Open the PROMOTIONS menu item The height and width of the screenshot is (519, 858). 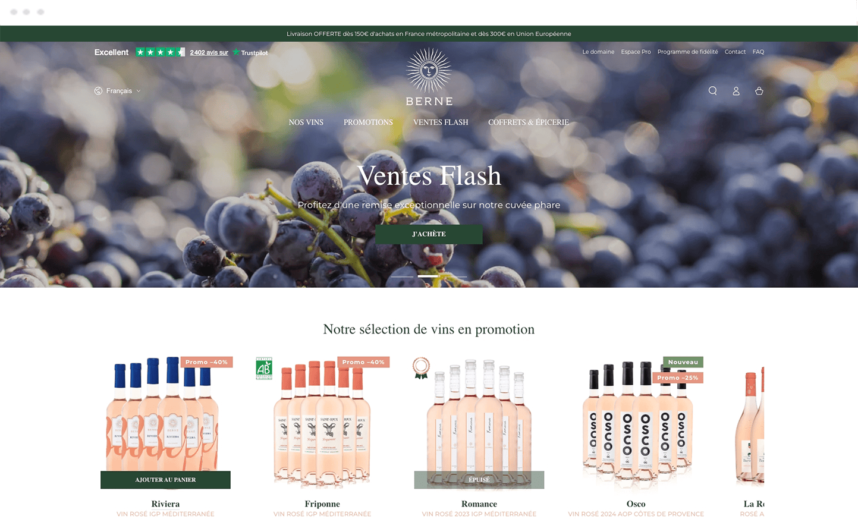coord(368,122)
